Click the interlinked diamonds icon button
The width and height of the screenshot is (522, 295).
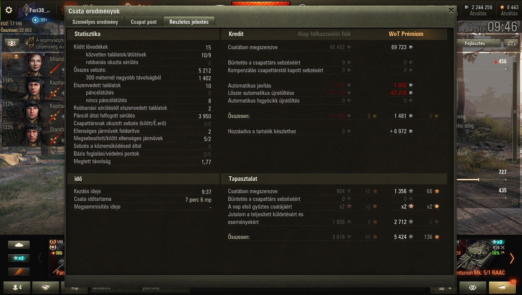tap(472, 287)
